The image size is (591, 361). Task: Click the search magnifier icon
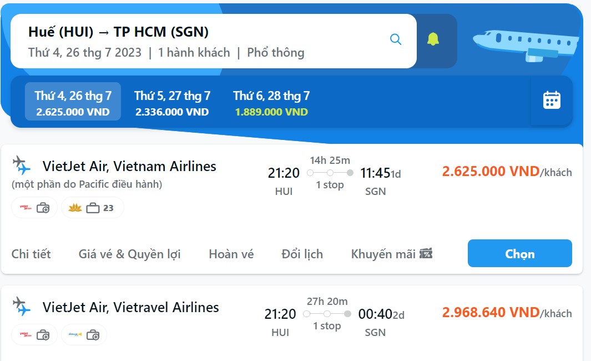(395, 39)
